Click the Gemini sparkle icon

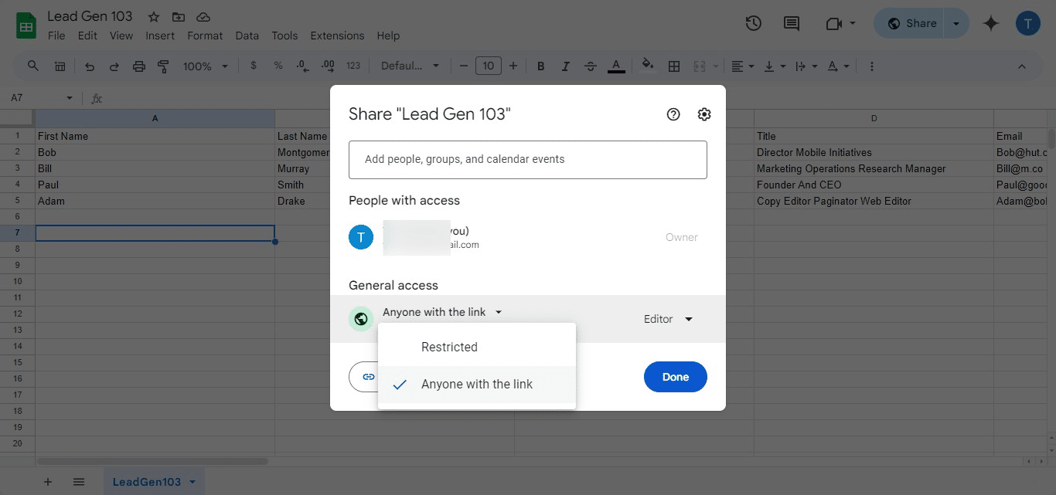click(991, 23)
